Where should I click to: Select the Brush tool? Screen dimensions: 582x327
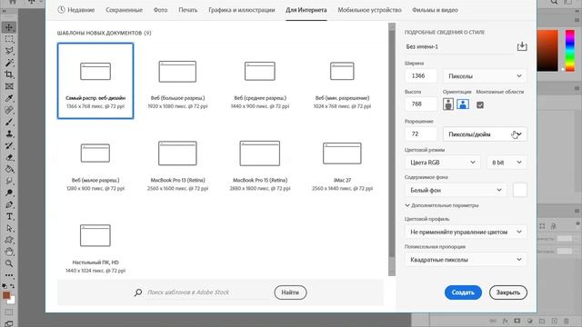click(9, 122)
